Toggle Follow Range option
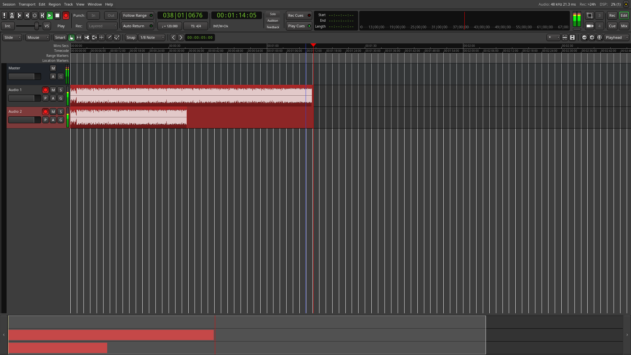 [137, 15]
